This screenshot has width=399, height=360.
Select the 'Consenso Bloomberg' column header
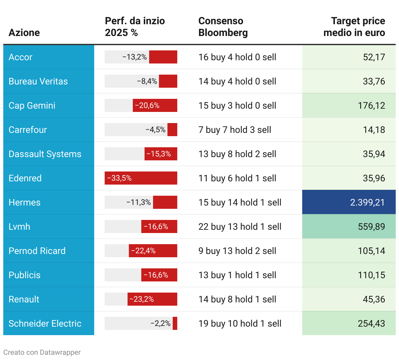pos(223,27)
